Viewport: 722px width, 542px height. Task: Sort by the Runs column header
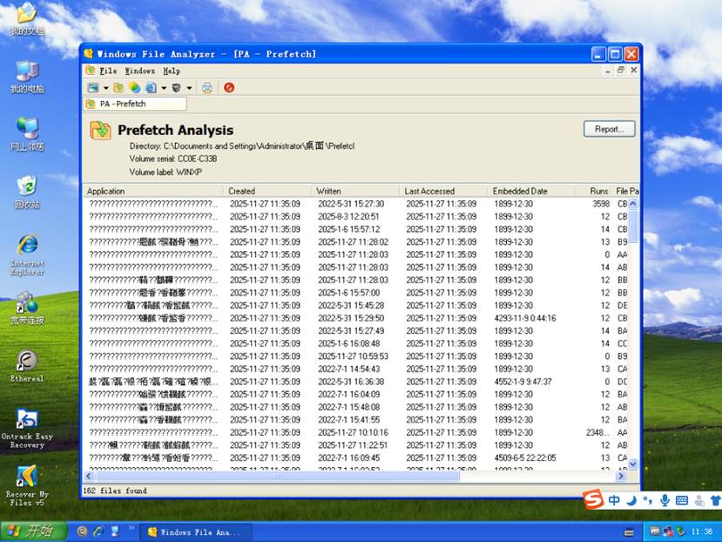coord(595,191)
